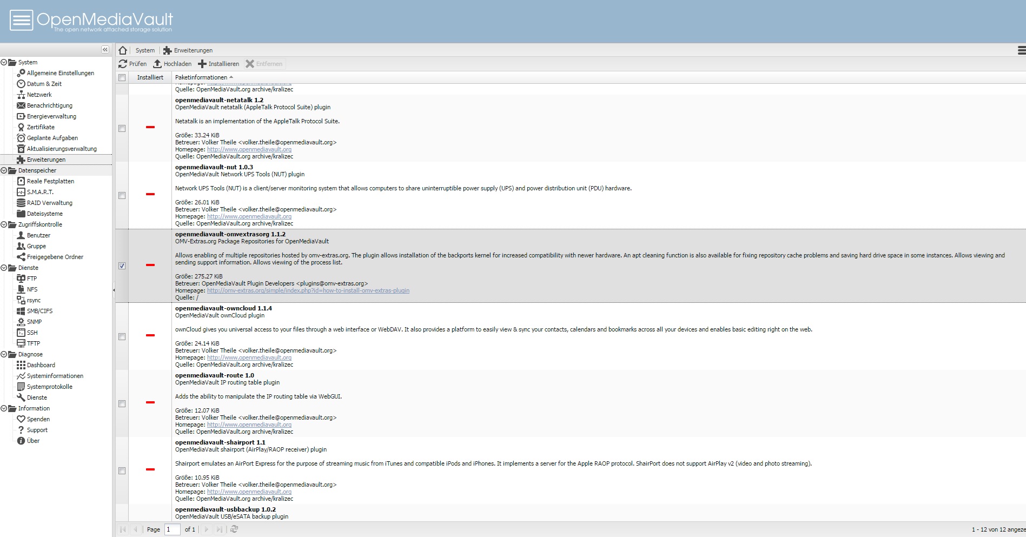Open owncloud plugin homepage link
The width and height of the screenshot is (1026, 537).
(249, 357)
